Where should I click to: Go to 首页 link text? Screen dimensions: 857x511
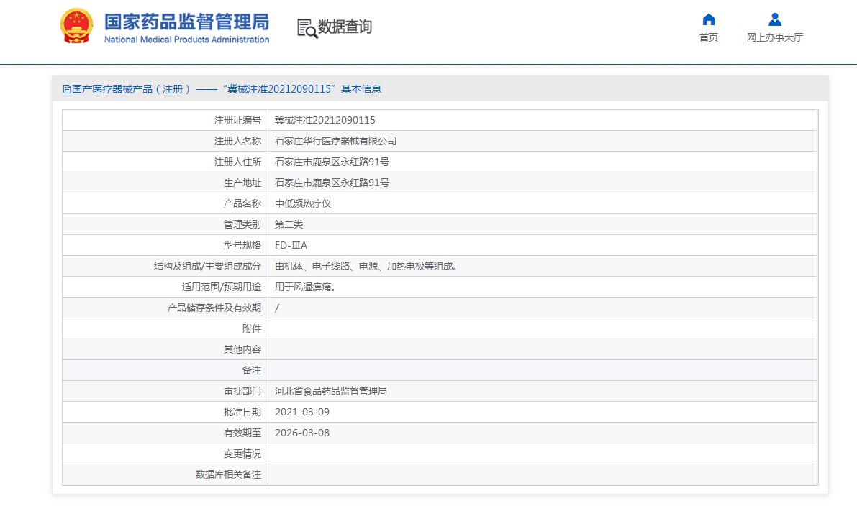click(708, 37)
